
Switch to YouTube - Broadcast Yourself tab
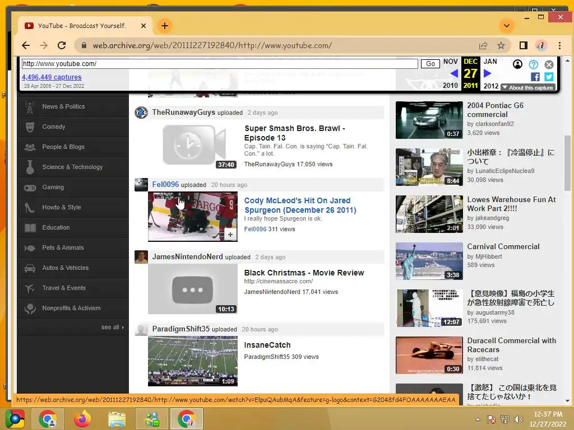tap(82, 26)
